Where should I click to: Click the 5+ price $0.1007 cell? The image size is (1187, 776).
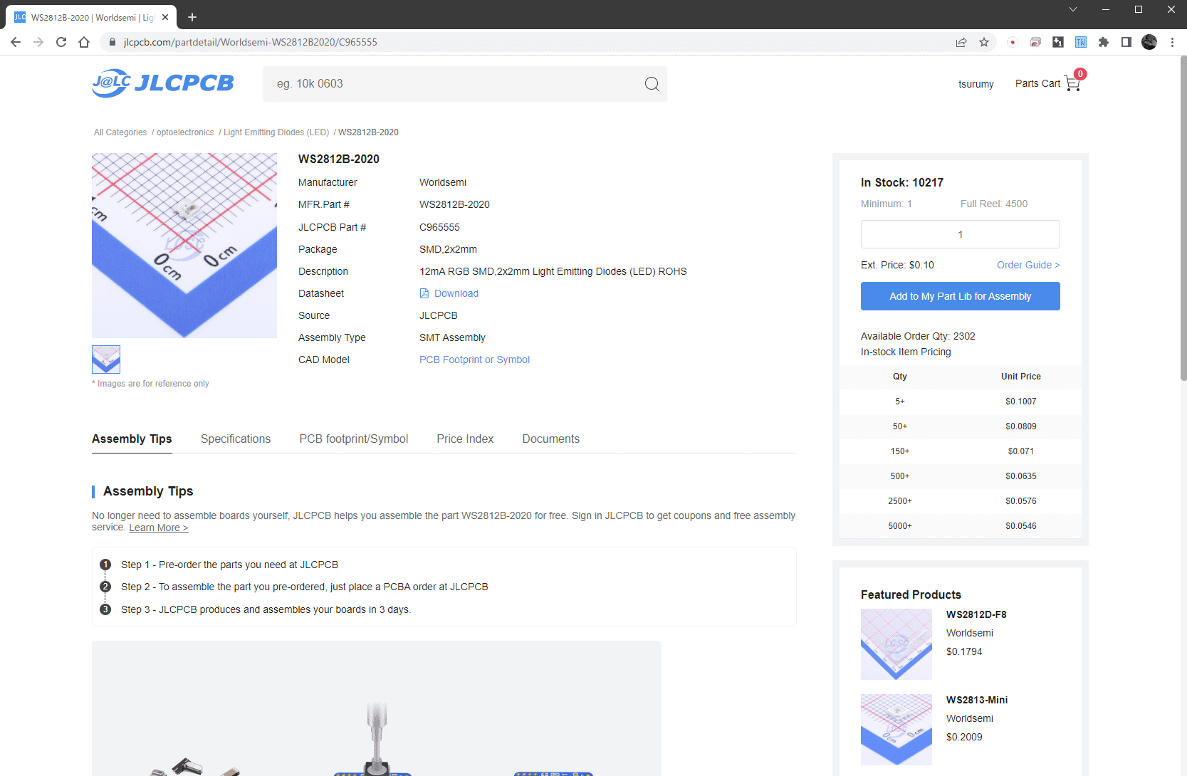coord(1021,402)
